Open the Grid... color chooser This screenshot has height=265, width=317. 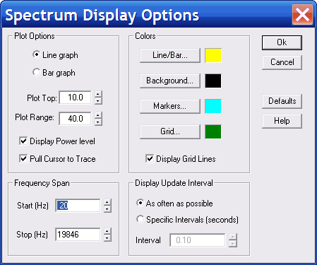click(x=170, y=131)
